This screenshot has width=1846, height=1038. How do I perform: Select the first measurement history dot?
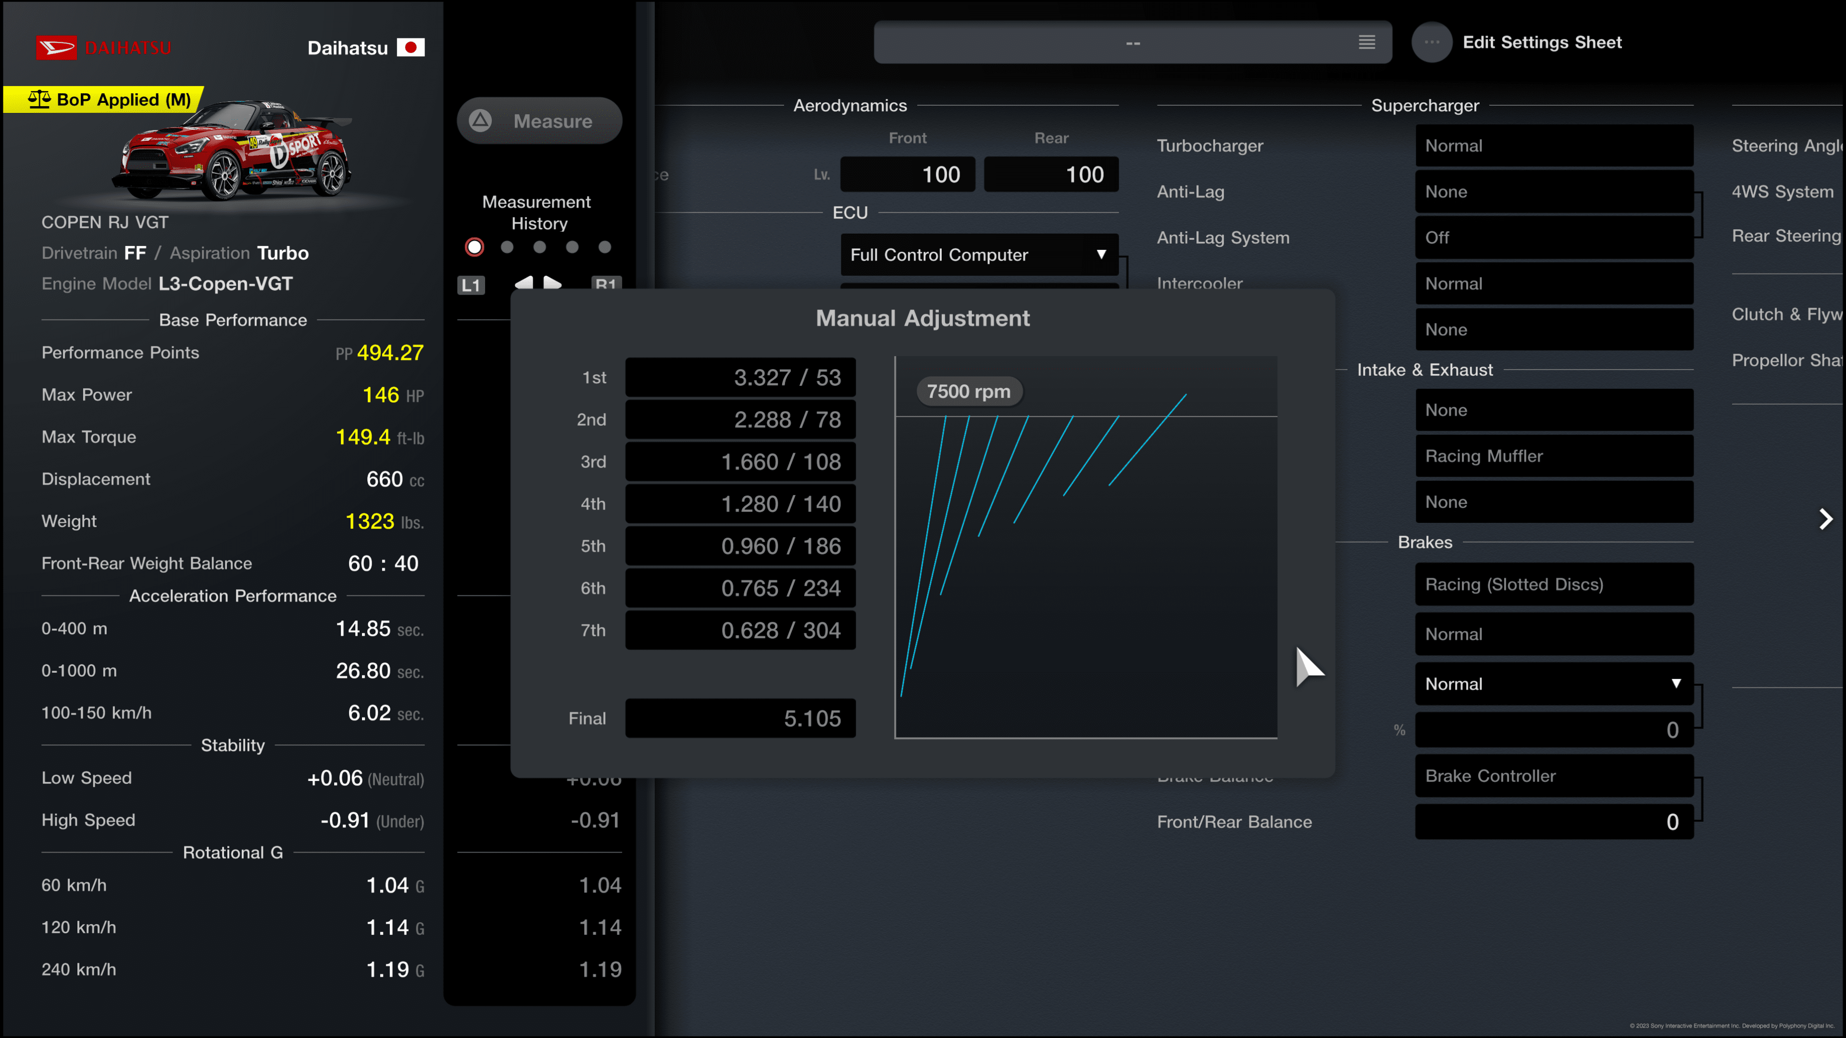pos(474,247)
